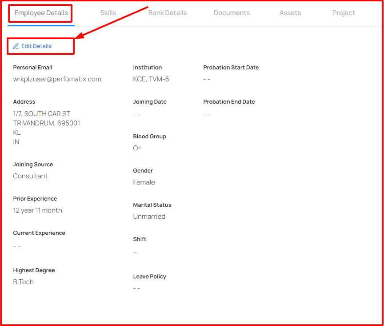Click the pencil edit icon
384x326 pixels.
click(x=16, y=46)
